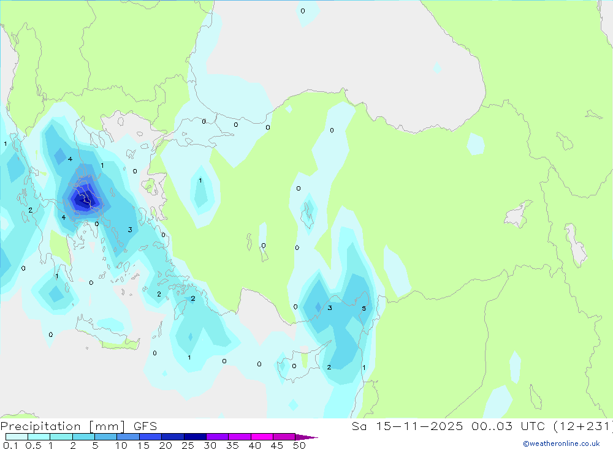Click the 15–20 mm legend color box
The width and height of the screenshot is (613, 449).
tap(151, 437)
